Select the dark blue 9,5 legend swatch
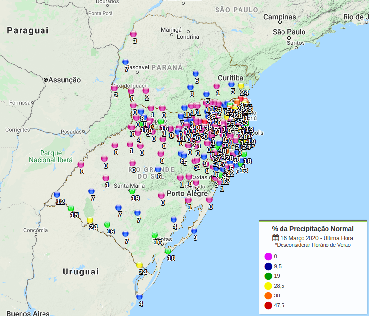Viewport: 369px width, 316px height. pyautogui.click(x=268, y=266)
